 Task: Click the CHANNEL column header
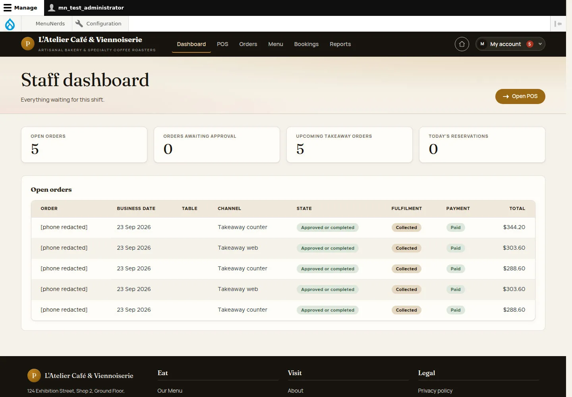pos(229,208)
